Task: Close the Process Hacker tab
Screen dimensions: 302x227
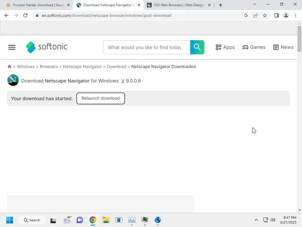Action: click(68, 5)
